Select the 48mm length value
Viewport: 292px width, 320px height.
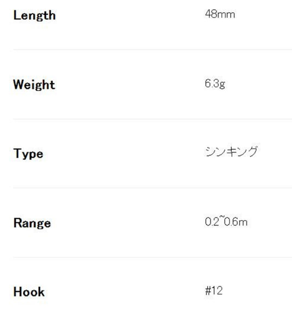[x=220, y=14]
